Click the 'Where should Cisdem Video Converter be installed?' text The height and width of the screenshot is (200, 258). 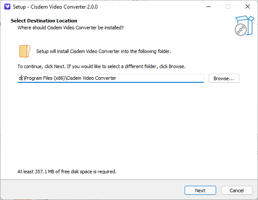click(71, 28)
